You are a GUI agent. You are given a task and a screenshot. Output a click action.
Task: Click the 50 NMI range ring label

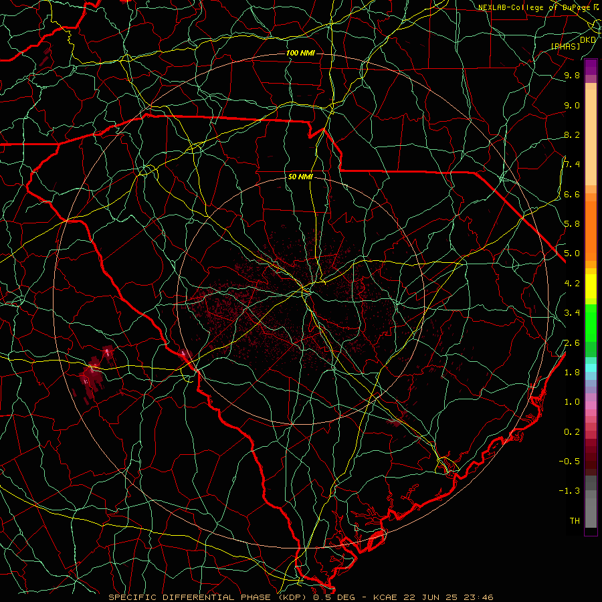point(300,177)
